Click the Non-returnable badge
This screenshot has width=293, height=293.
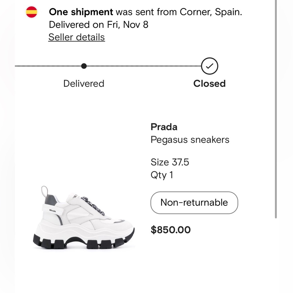[194, 202]
